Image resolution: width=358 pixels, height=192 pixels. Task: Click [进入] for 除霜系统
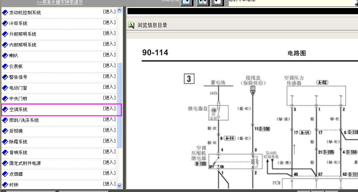pyautogui.click(x=109, y=141)
